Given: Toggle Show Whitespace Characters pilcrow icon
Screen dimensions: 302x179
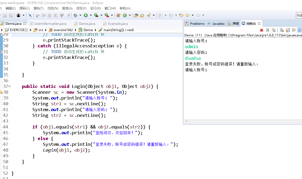Looking at the screenshot, I should click(x=56, y=15).
